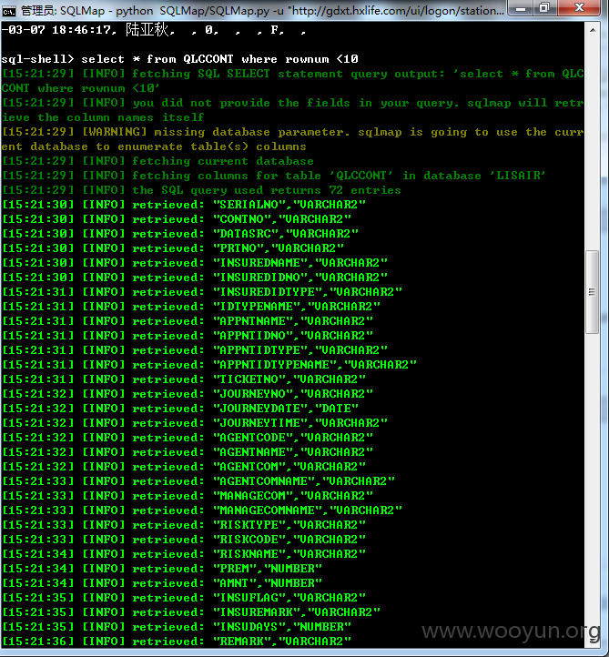
Task: Maximize the SQLMap console window
Action: click(544, 8)
